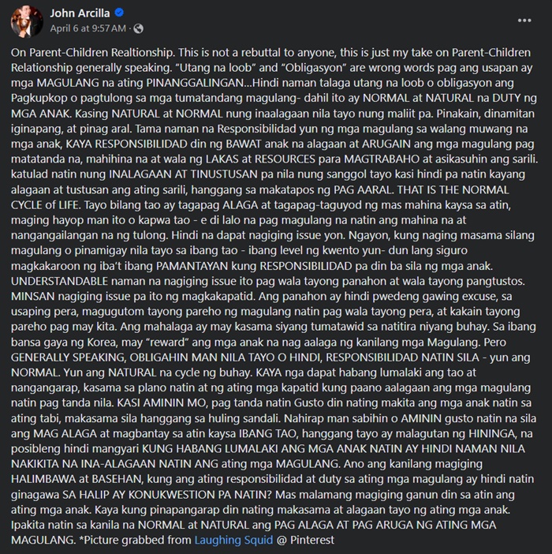Click the word PAMANTAYAN in the post

pyautogui.click(x=192, y=266)
